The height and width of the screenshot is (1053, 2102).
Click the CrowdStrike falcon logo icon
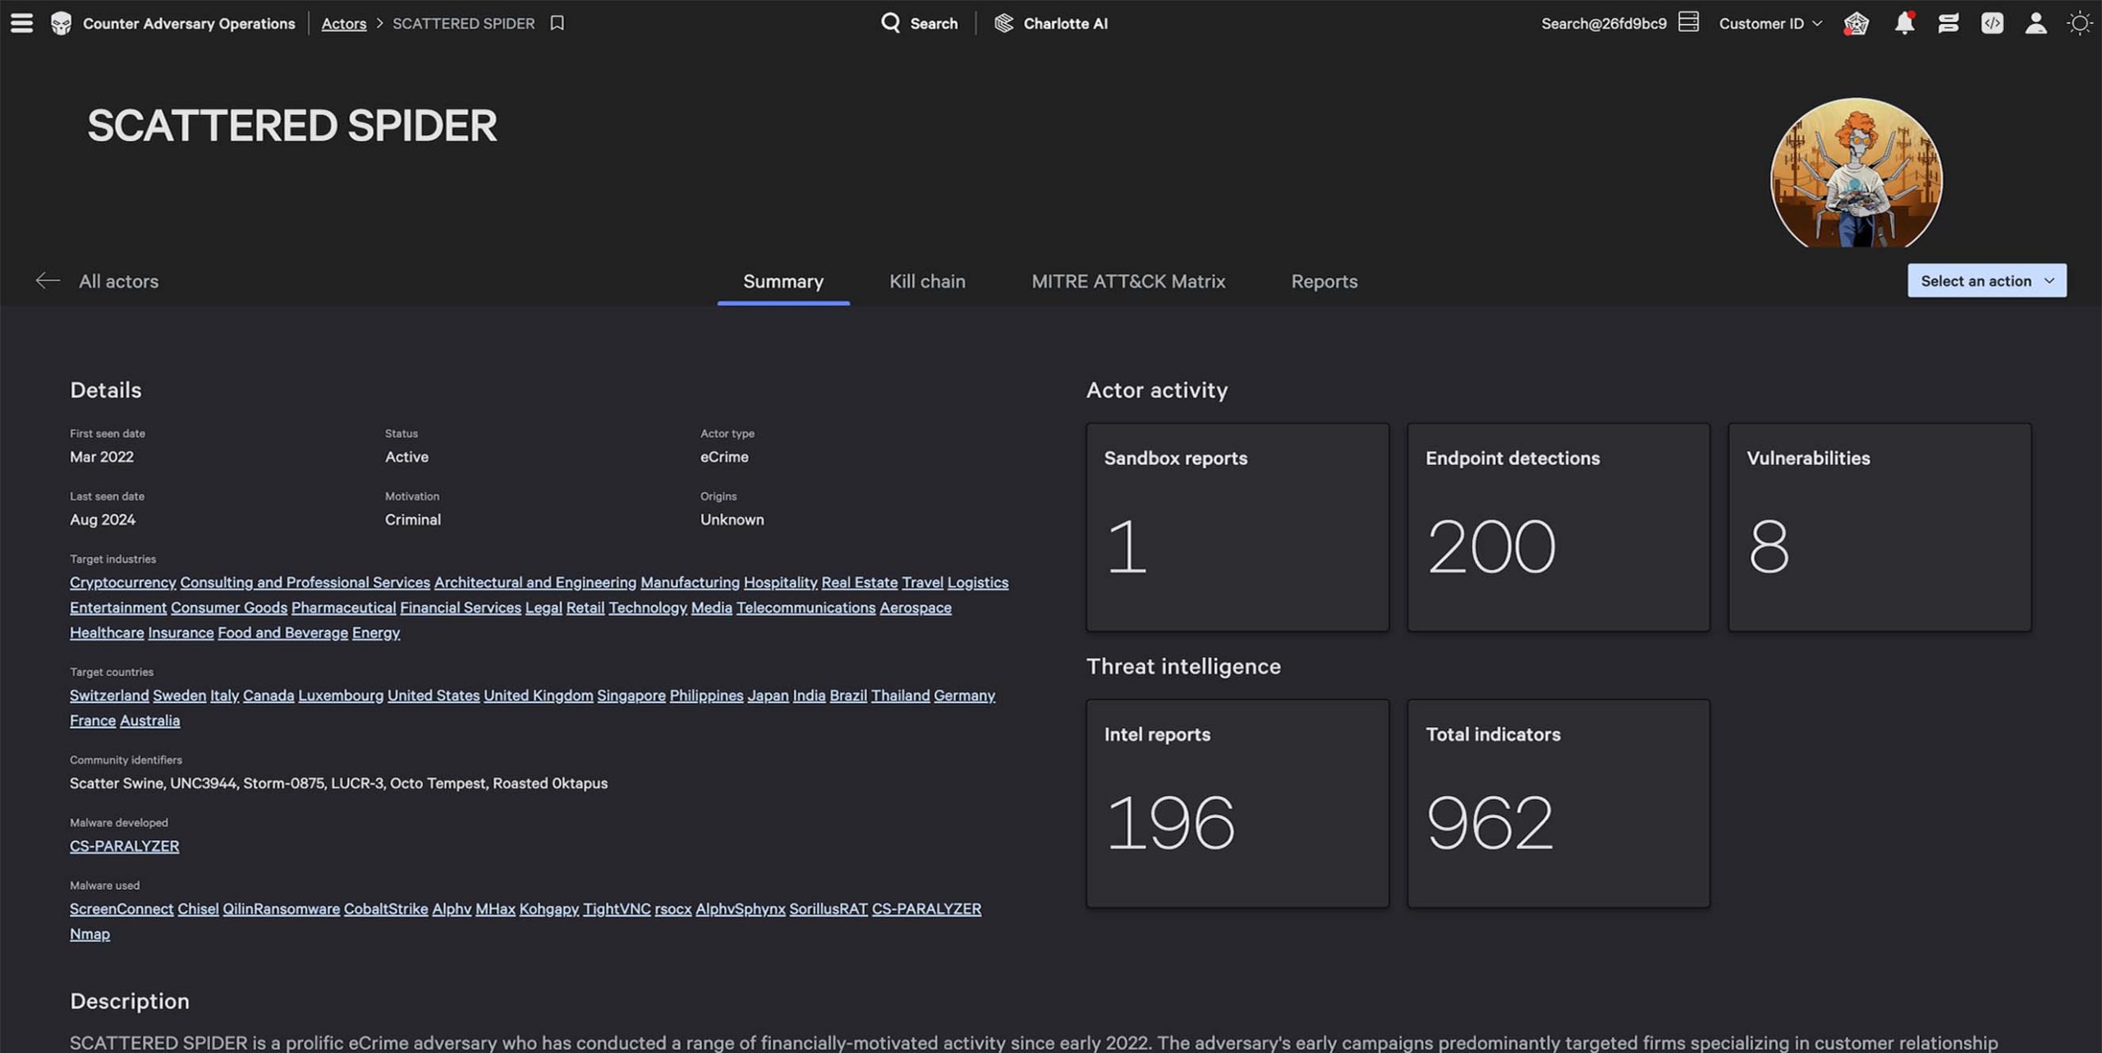pyautogui.click(x=61, y=23)
